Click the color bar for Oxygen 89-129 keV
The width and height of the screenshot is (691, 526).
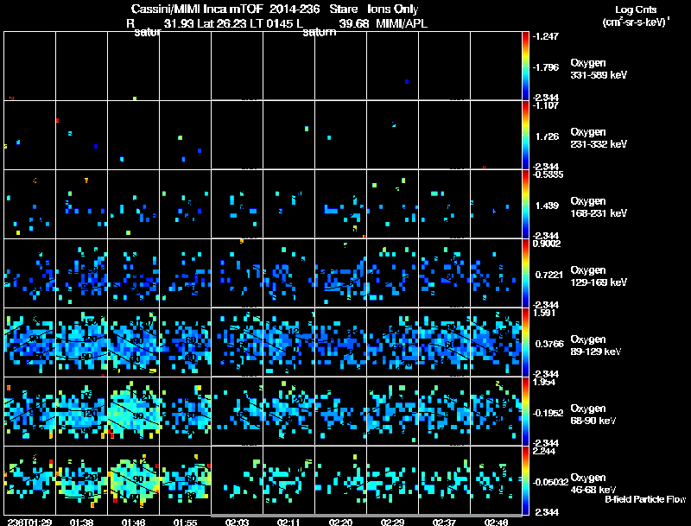click(527, 343)
